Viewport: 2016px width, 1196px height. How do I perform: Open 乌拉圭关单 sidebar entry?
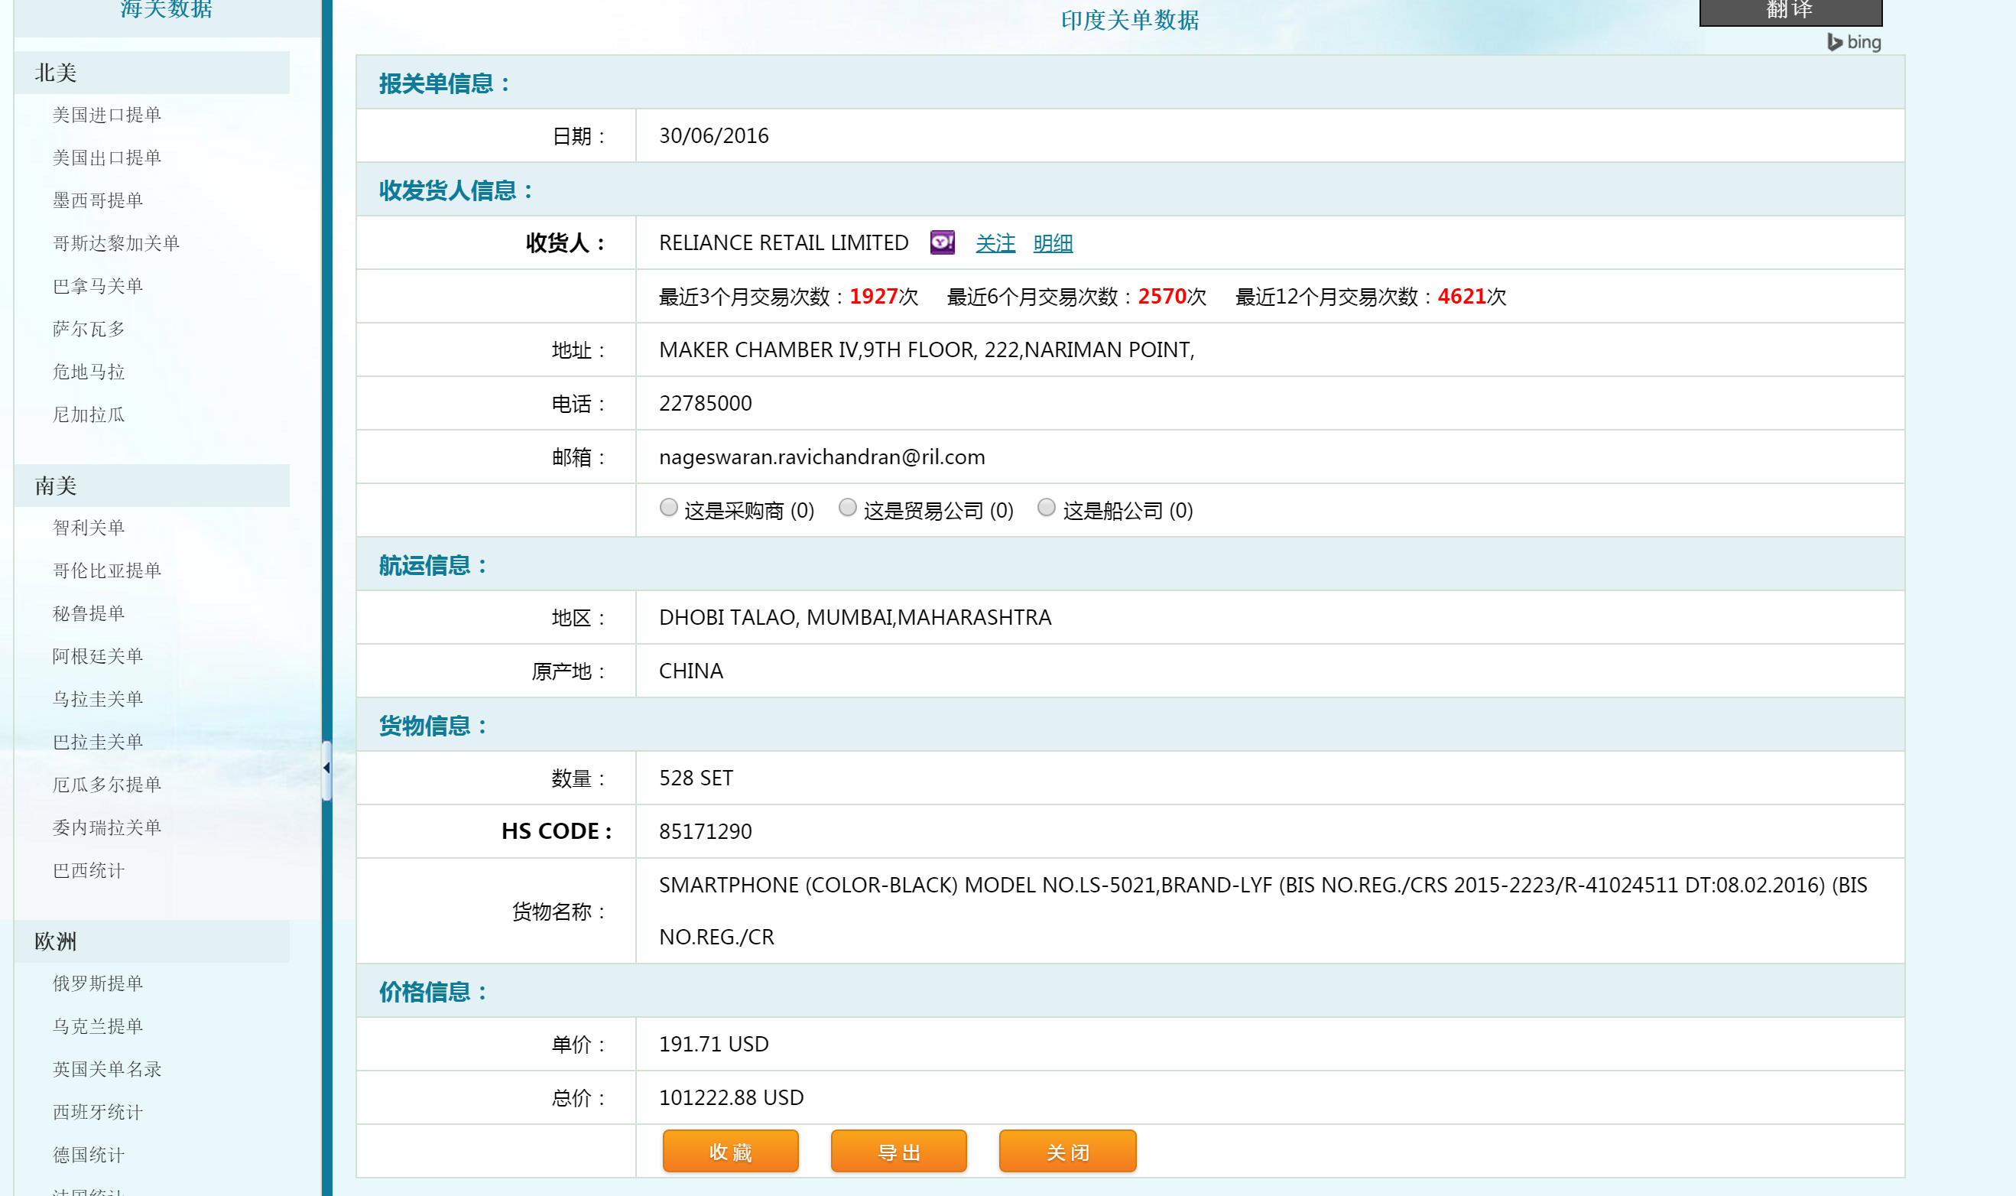pyautogui.click(x=98, y=699)
